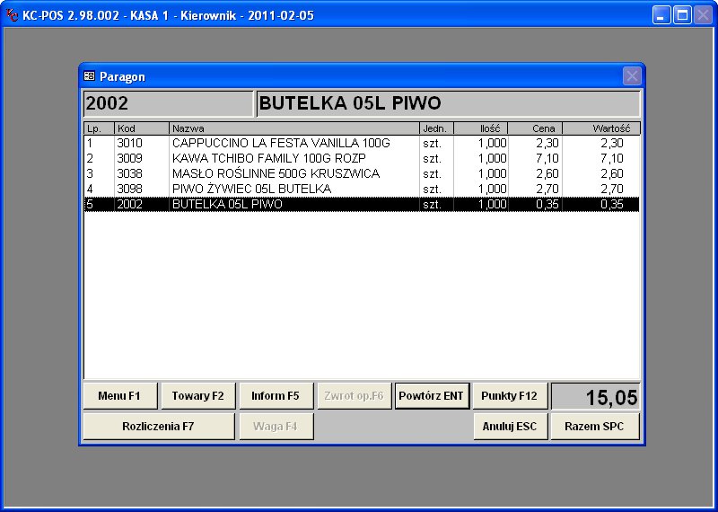Click the Cena column header
This screenshot has height=512, width=718.
pyautogui.click(x=535, y=128)
